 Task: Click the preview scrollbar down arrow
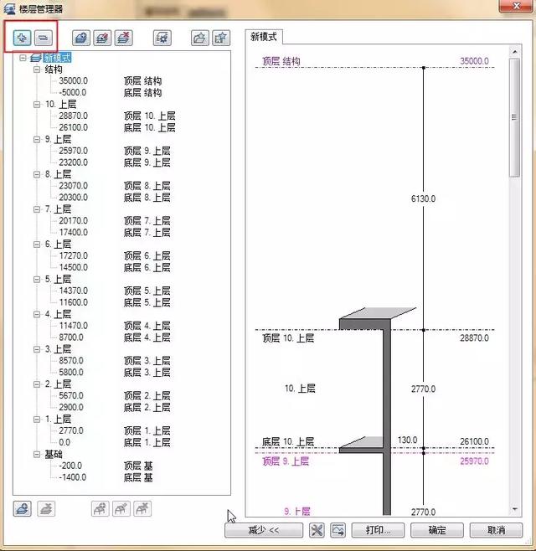point(515,509)
